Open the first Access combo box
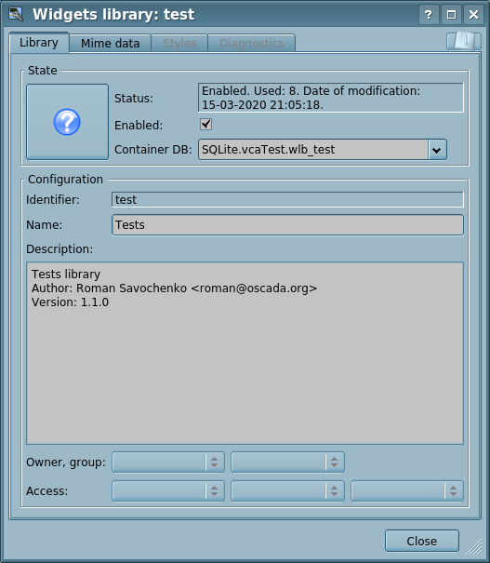Image resolution: width=490 pixels, height=563 pixels. (x=168, y=490)
